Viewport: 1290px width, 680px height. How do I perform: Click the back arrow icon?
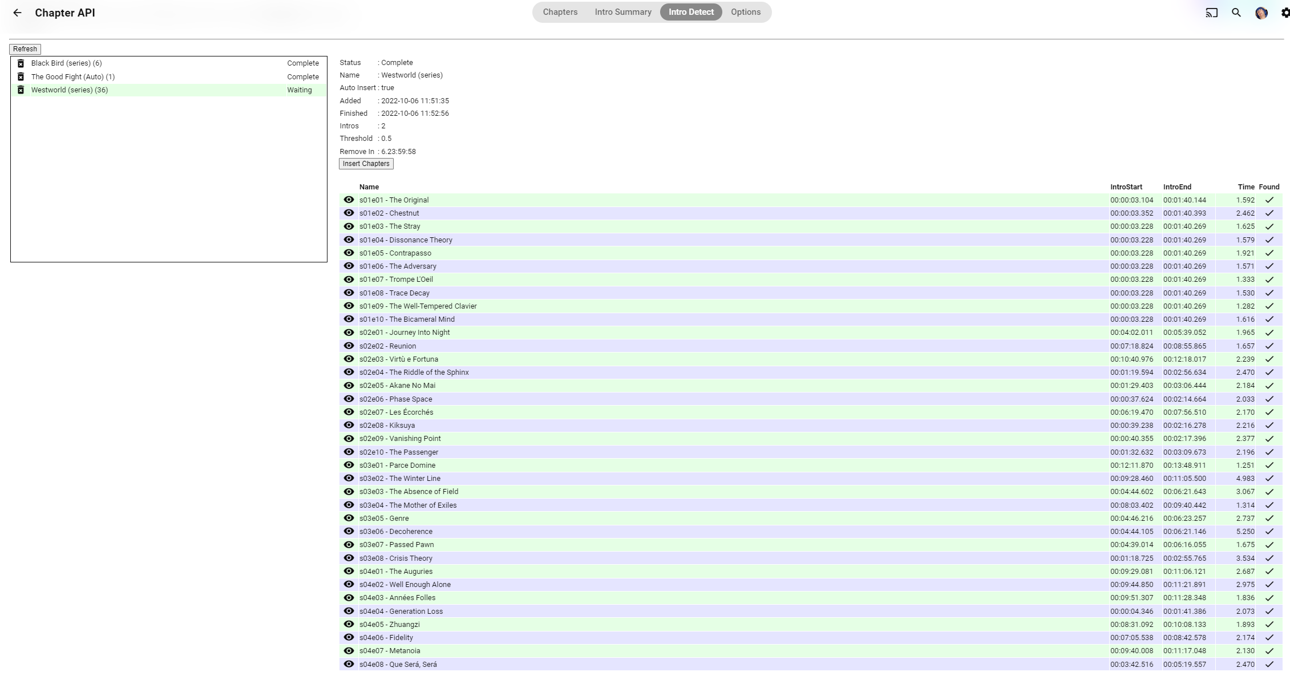coord(17,13)
